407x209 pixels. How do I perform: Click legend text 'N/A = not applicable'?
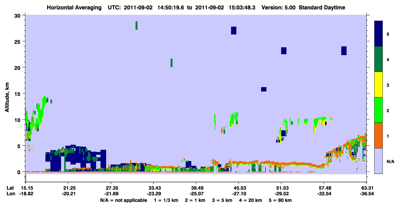click(123, 200)
